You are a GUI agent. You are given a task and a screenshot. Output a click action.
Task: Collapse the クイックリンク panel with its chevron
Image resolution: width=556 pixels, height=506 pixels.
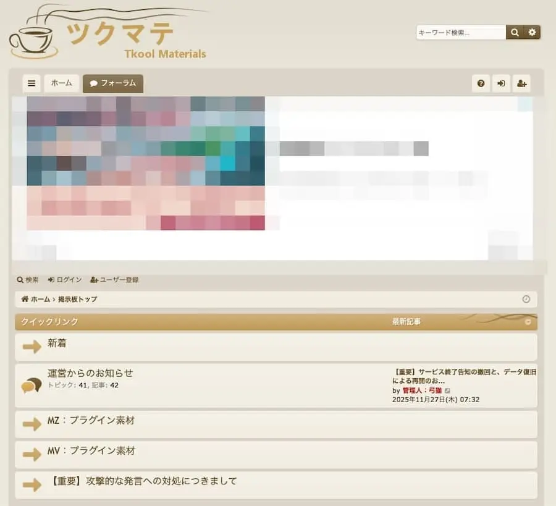point(528,322)
